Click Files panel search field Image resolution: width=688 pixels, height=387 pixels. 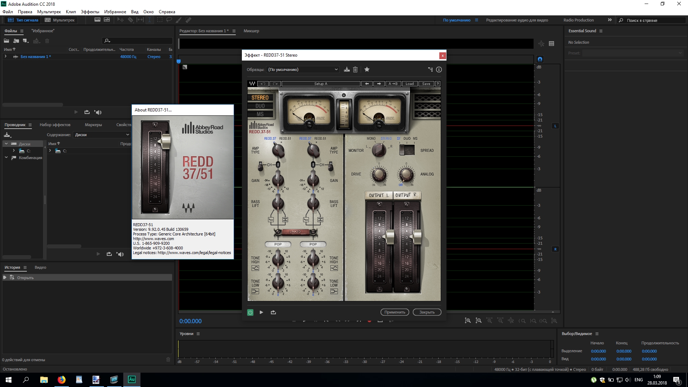tap(138, 41)
